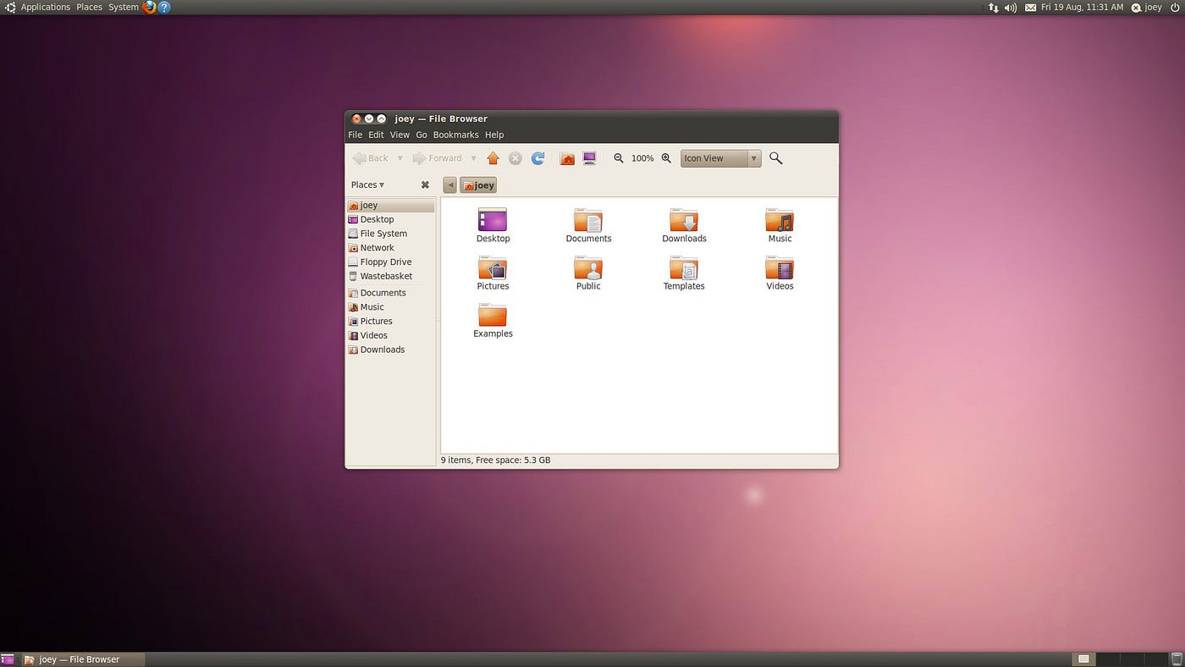1185x667 pixels.
Task: Toggle the path bar left arrow button
Action: coord(449,185)
